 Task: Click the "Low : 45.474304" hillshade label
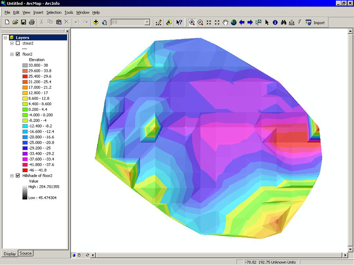[42, 197]
